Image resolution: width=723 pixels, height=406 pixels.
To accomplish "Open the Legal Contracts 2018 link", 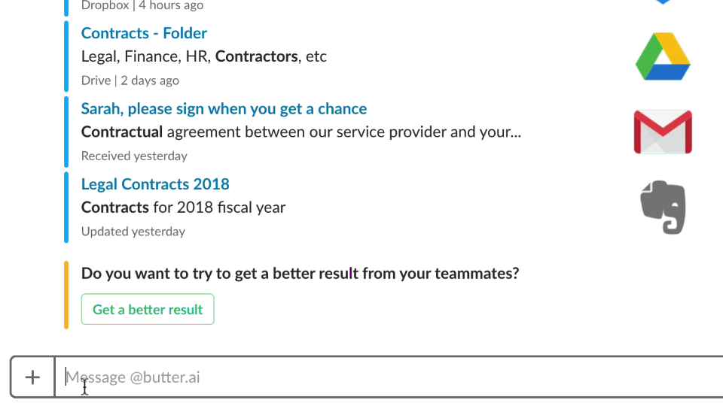I will [x=155, y=184].
